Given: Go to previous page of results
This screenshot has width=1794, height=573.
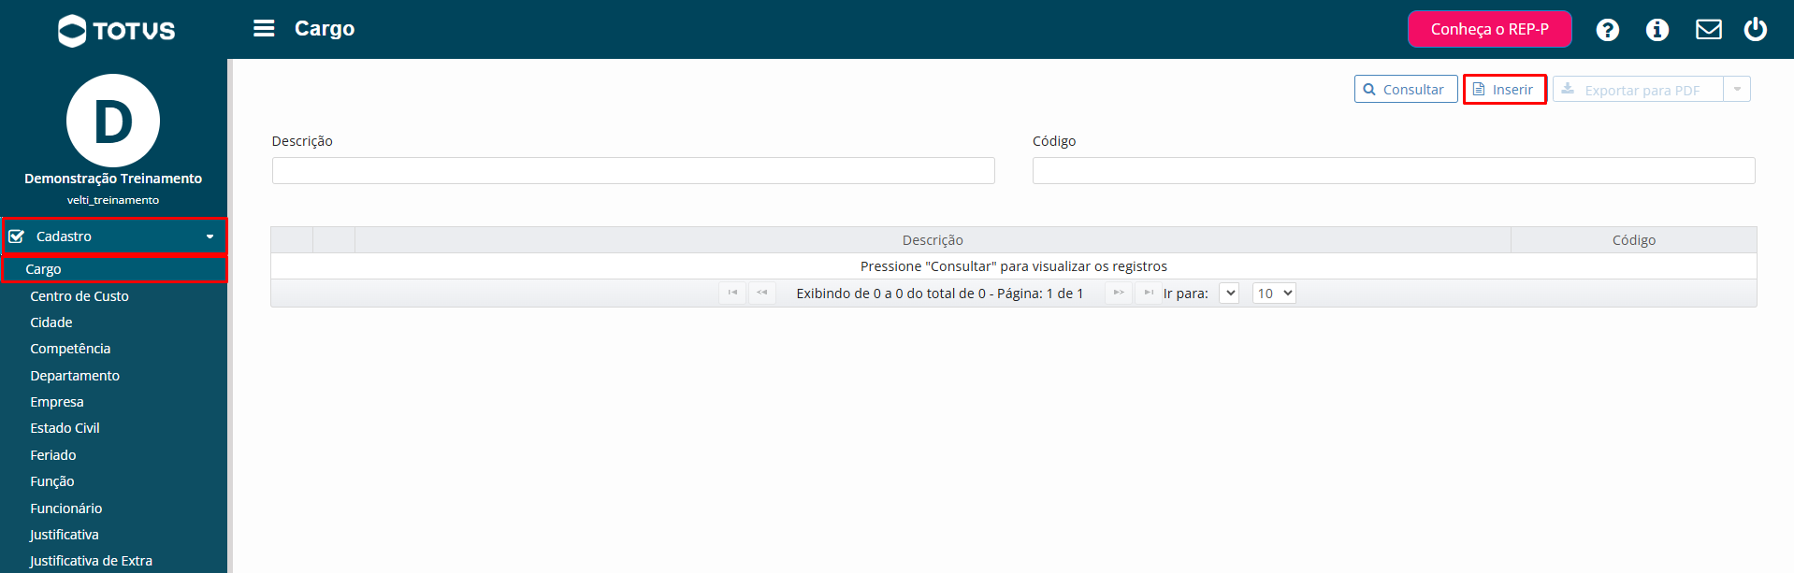Looking at the screenshot, I should pyautogui.click(x=762, y=293).
